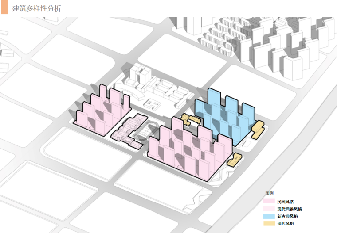
Task: Click the 民国风格 legend label
Action: click(x=285, y=201)
